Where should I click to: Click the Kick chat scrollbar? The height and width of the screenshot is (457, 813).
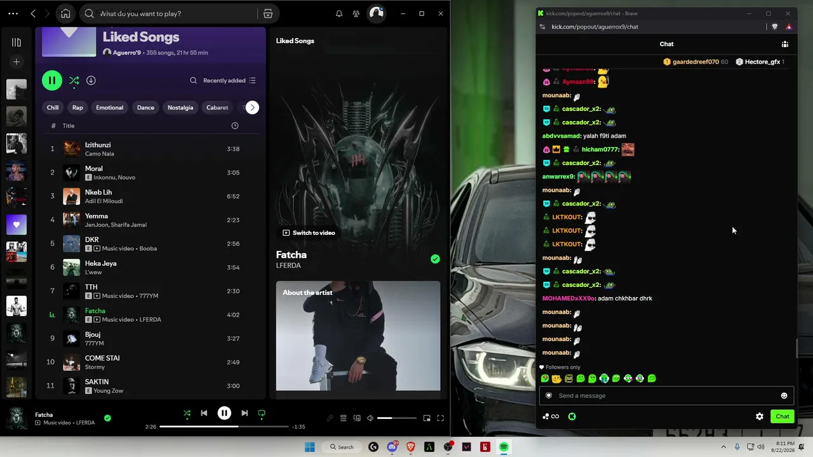click(796, 348)
